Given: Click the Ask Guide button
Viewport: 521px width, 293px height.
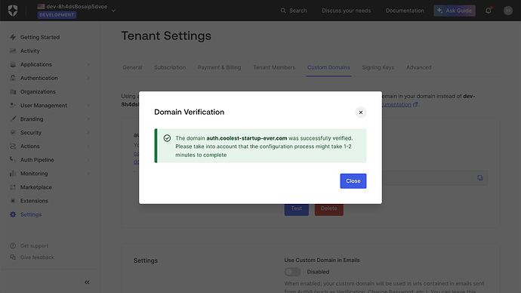Looking at the screenshot, I should pyautogui.click(x=455, y=11).
